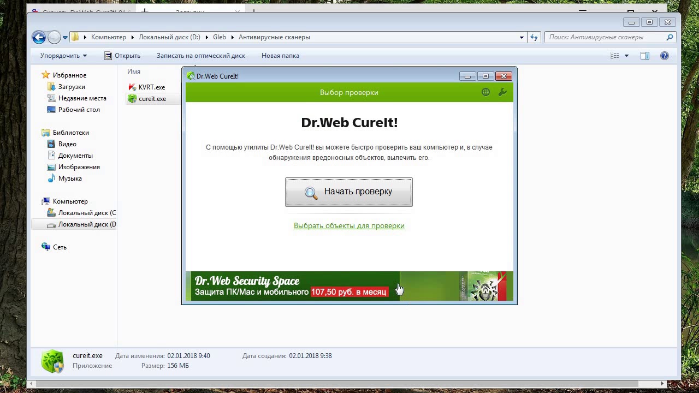The height and width of the screenshot is (393, 699).
Task: Click the Dr.Web Security Space banner
Action: pyautogui.click(x=349, y=287)
